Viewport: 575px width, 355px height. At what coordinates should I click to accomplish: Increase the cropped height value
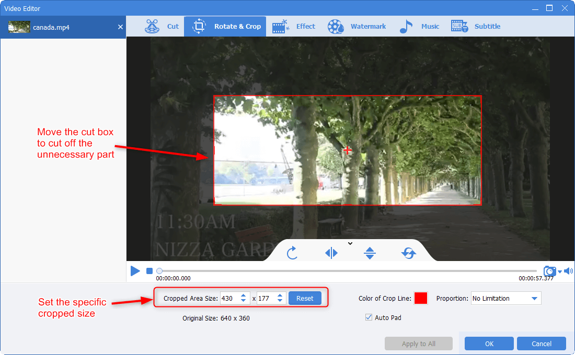(x=280, y=295)
